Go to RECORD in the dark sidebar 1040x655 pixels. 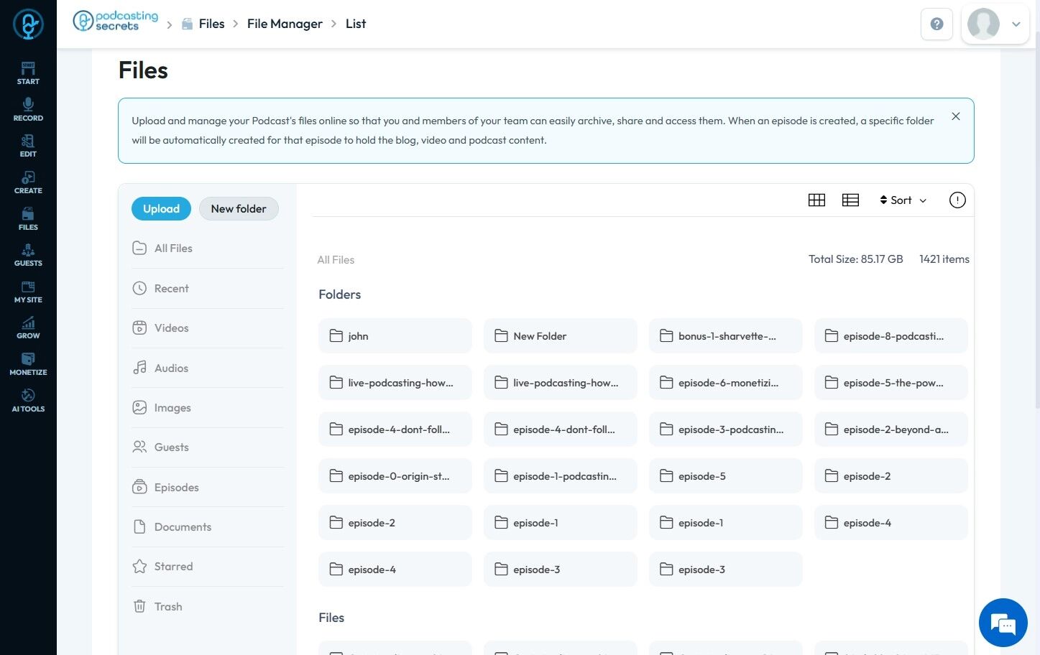pos(28,110)
